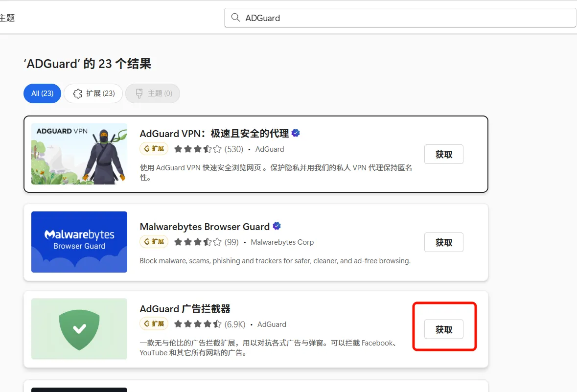The height and width of the screenshot is (392, 577).
Task: Click verified badge next to Malwarebytes
Action: pyautogui.click(x=277, y=226)
